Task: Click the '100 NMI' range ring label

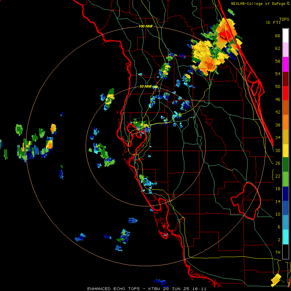Action: 145,27
